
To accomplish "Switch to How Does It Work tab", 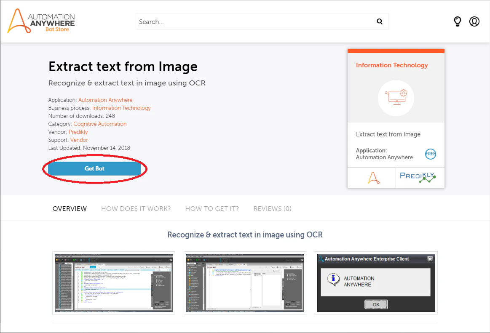I will [x=136, y=209].
